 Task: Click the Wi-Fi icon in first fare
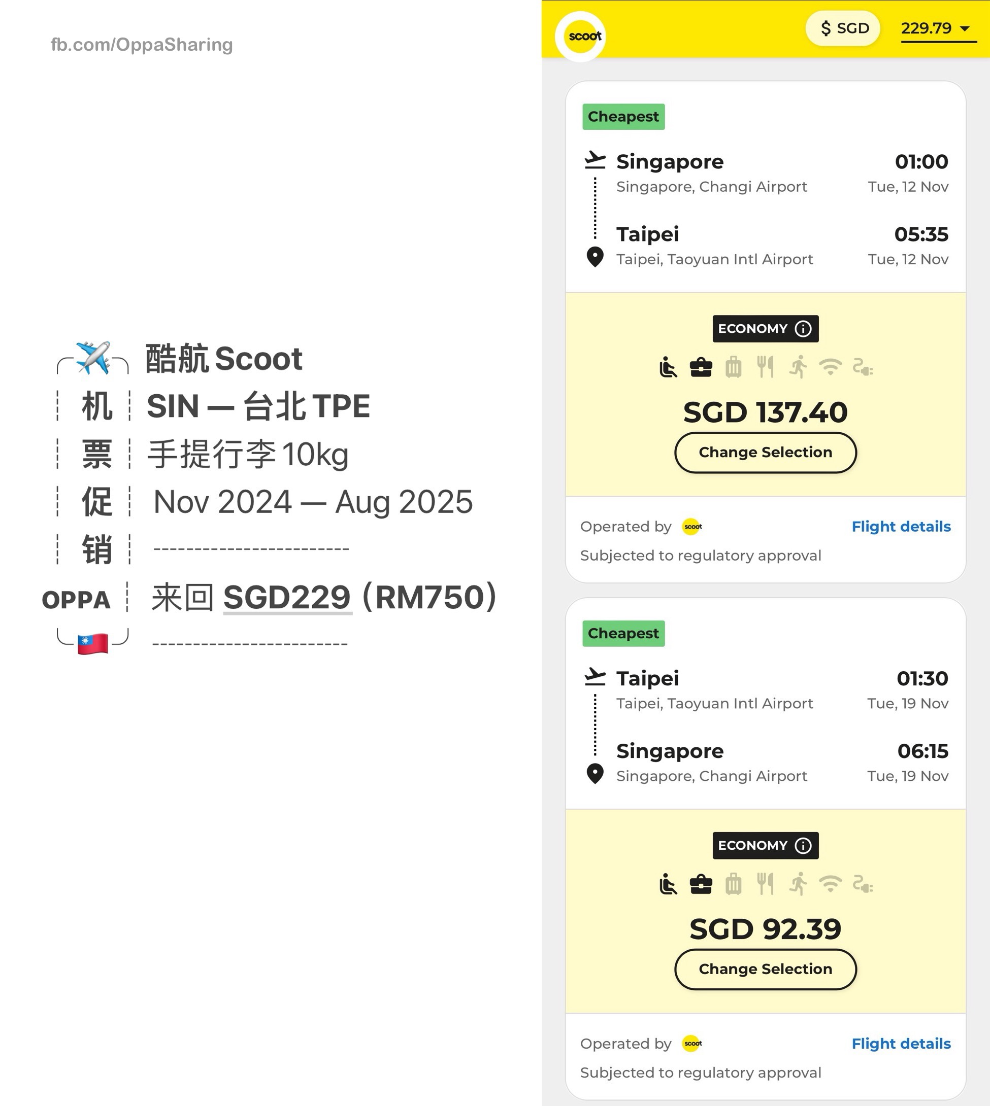pos(830,367)
